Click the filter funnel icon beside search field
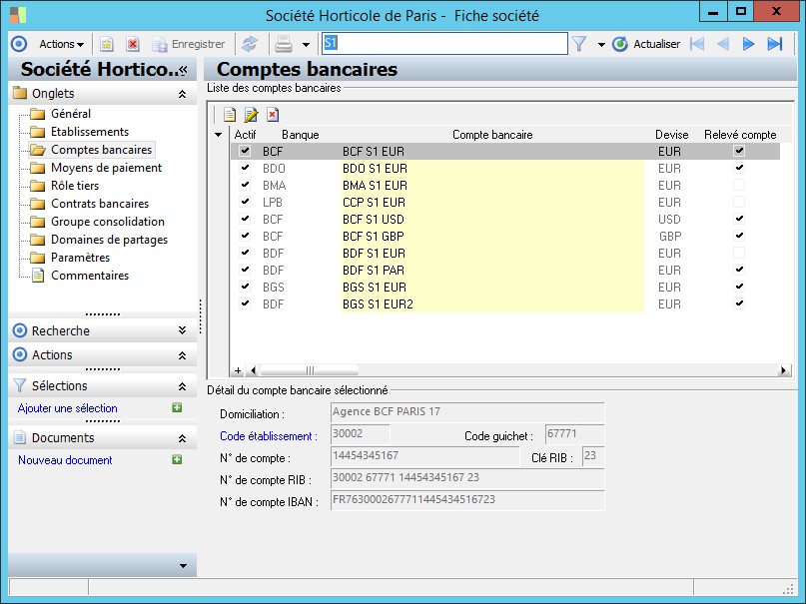Viewport: 806px width, 604px height. (578, 44)
